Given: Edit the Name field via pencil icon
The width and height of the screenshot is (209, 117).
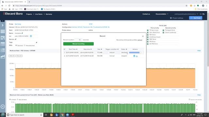Looking at the screenshot, I should click(22, 33).
